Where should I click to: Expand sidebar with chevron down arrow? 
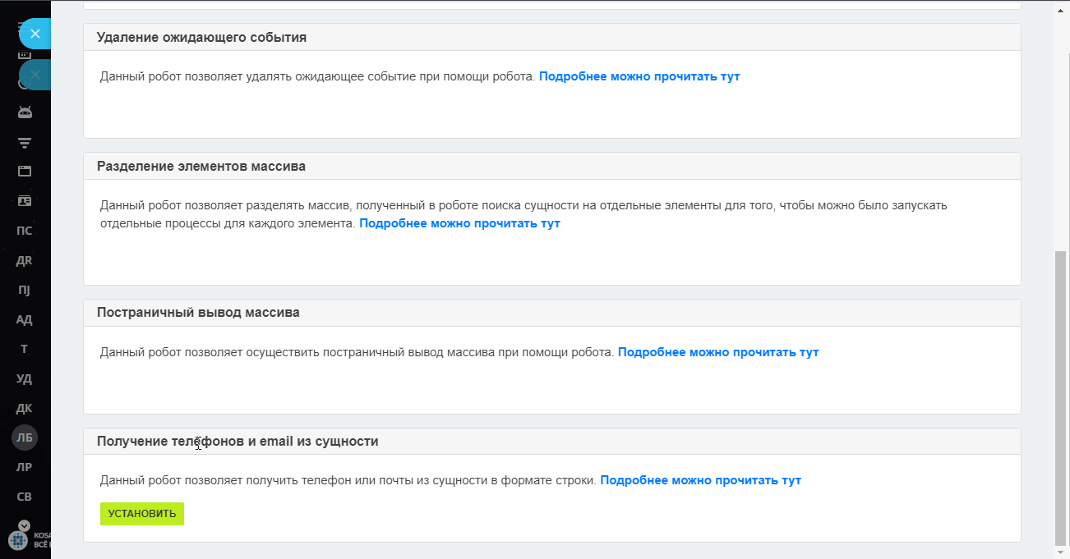[24, 525]
